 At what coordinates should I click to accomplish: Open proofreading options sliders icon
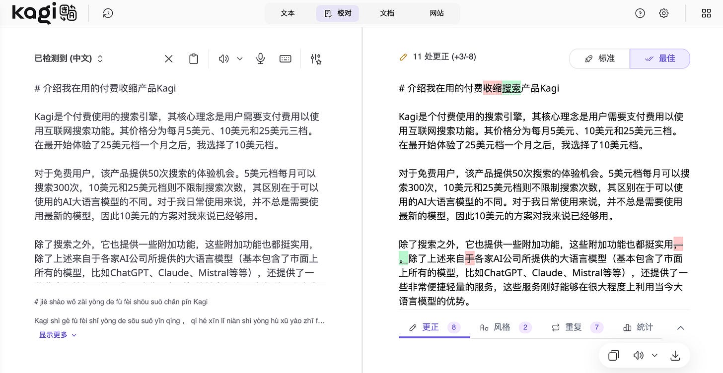click(x=316, y=59)
